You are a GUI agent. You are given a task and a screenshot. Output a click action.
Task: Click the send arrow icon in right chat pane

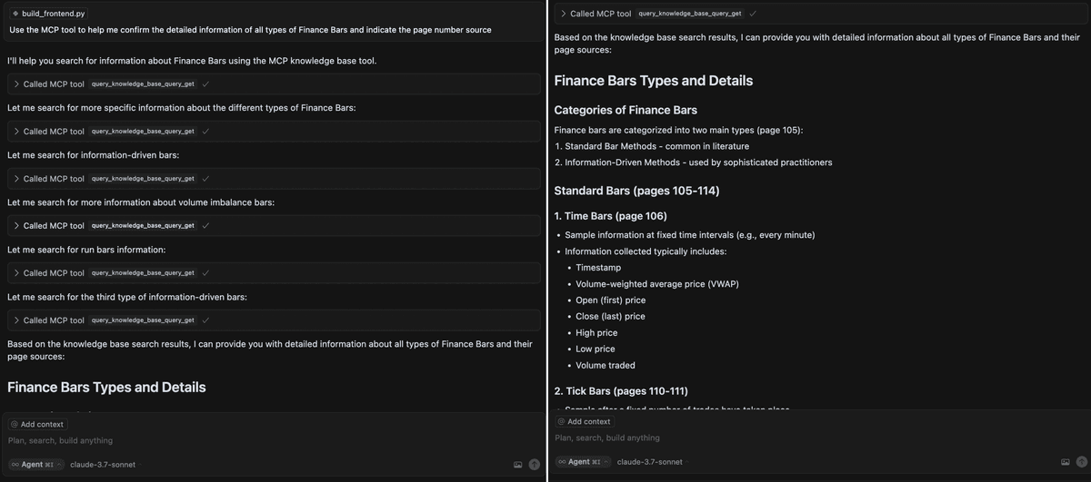(1081, 461)
